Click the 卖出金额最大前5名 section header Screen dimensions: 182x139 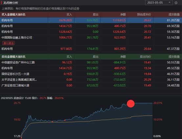(x=13, y=57)
